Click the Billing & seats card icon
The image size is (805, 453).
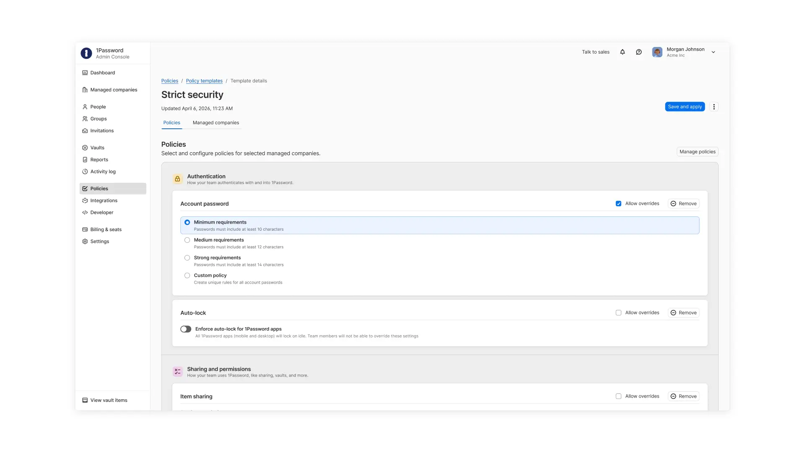(85, 229)
